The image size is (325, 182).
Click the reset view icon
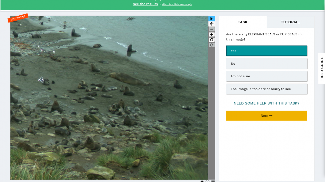click(x=212, y=45)
